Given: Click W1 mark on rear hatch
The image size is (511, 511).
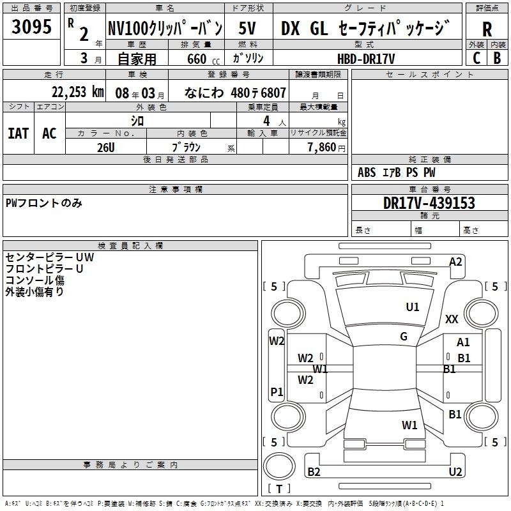Looking at the screenshot, I should point(409,425).
